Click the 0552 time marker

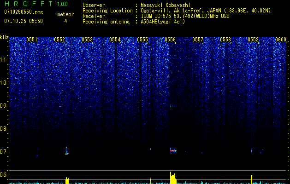(59, 40)
